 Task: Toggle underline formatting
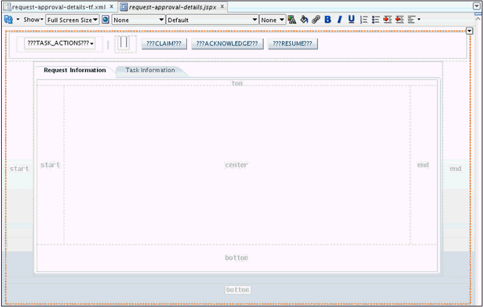tap(351, 20)
